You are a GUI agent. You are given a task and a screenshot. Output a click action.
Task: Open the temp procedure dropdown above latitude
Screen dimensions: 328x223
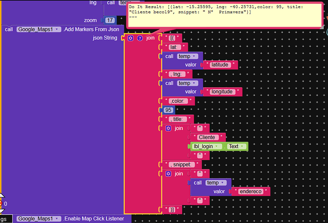tap(187, 56)
